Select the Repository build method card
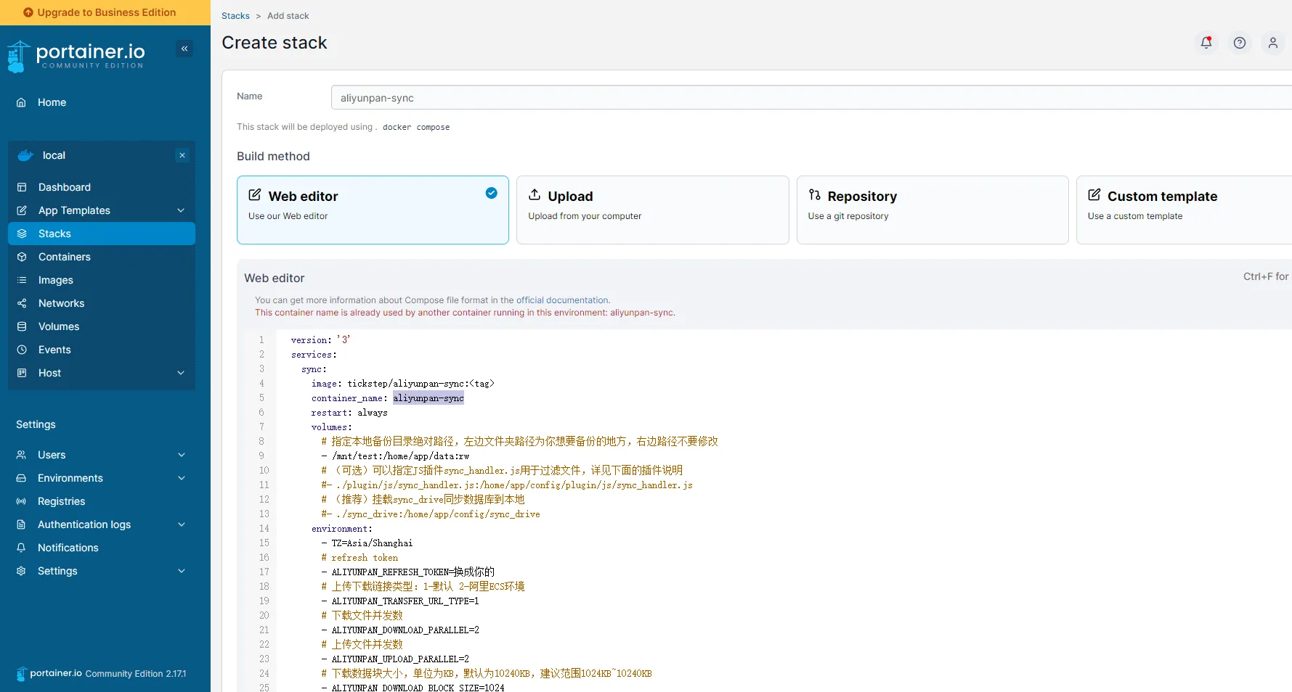Viewport: 1292px width, 692px height. [x=933, y=210]
